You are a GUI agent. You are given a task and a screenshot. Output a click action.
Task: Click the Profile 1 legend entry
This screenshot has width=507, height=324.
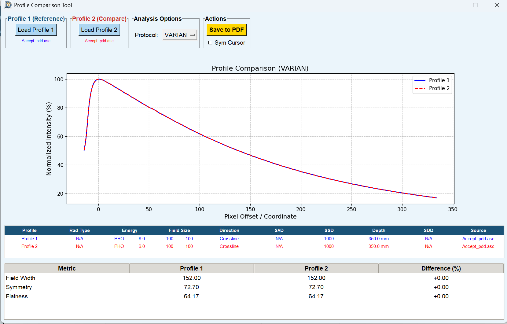click(x=432, y=80)
